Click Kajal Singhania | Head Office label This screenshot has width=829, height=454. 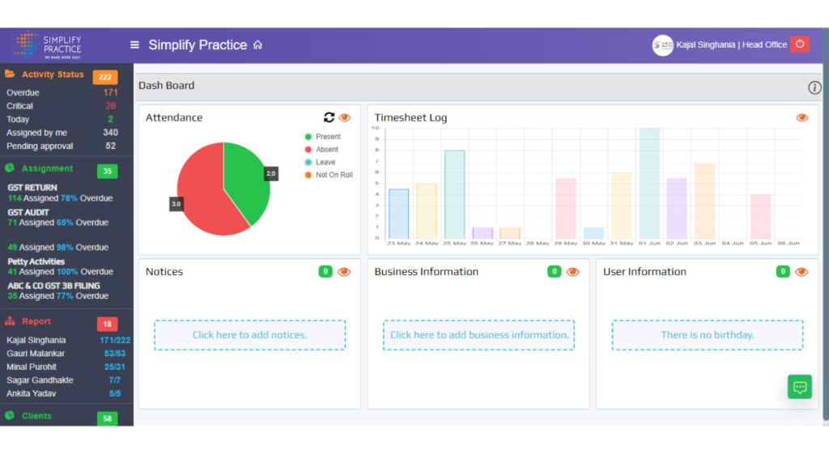(732, 45)
